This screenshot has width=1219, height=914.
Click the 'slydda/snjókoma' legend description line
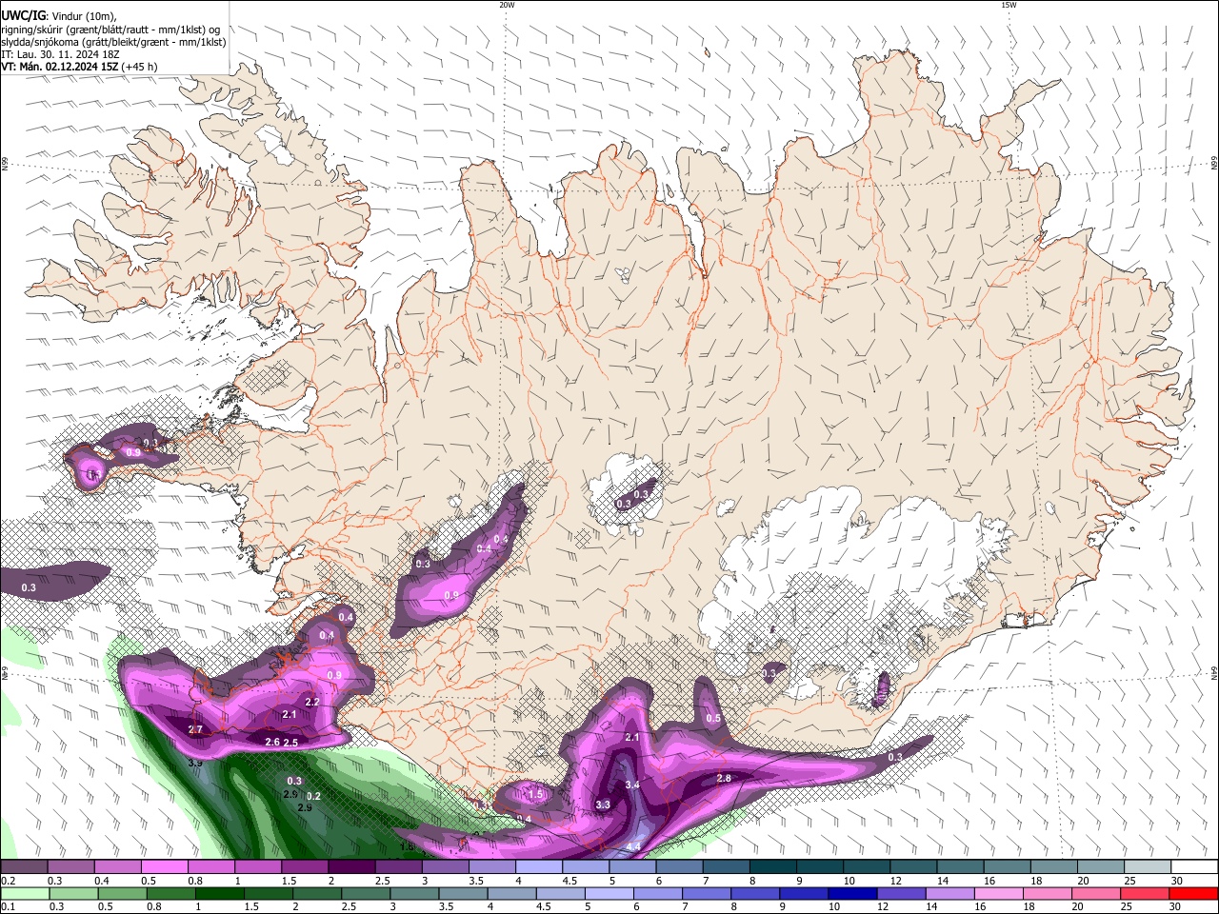tap(113, 42)
